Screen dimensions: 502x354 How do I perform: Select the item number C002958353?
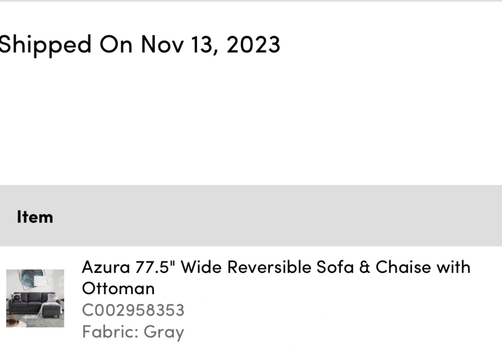(x=133, y=310)
